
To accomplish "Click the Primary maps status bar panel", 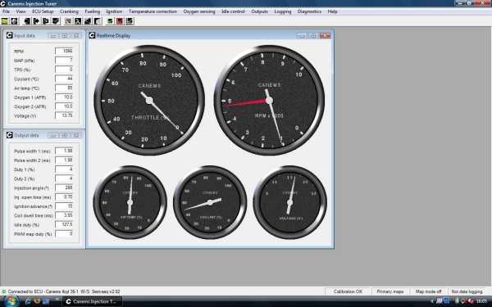I will pos(390,291).
